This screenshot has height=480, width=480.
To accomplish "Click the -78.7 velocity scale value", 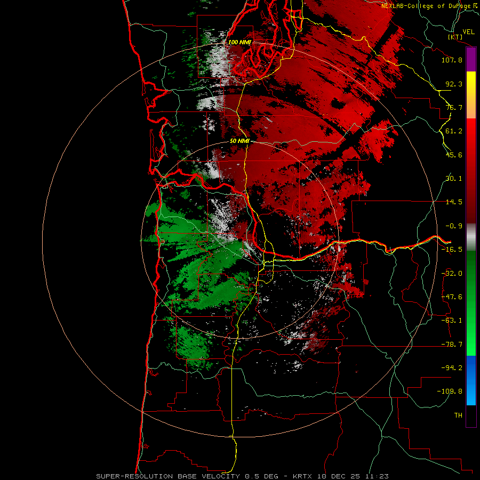I will 452,345.
